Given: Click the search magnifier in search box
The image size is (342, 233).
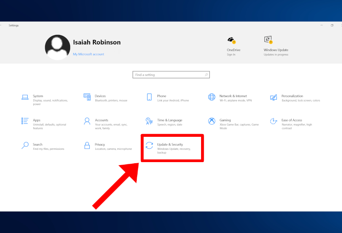Looking at the screenshot, I should [x=206, y=75].
